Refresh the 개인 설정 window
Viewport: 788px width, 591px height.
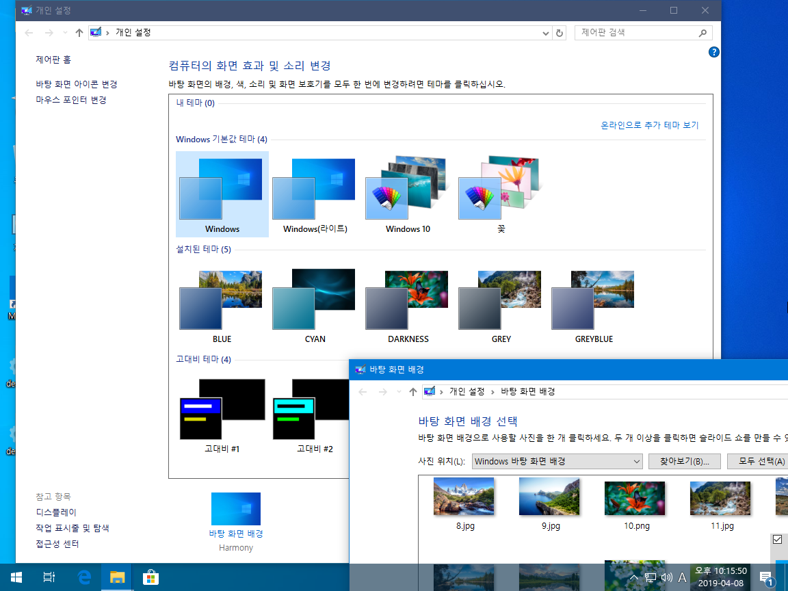(x=560, y=33)
